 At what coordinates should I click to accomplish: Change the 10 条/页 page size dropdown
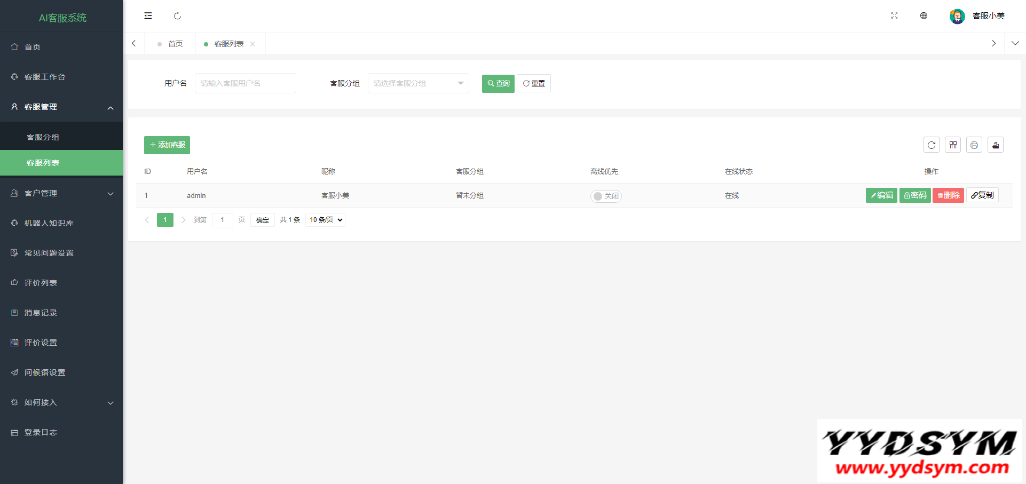(325, 220)
